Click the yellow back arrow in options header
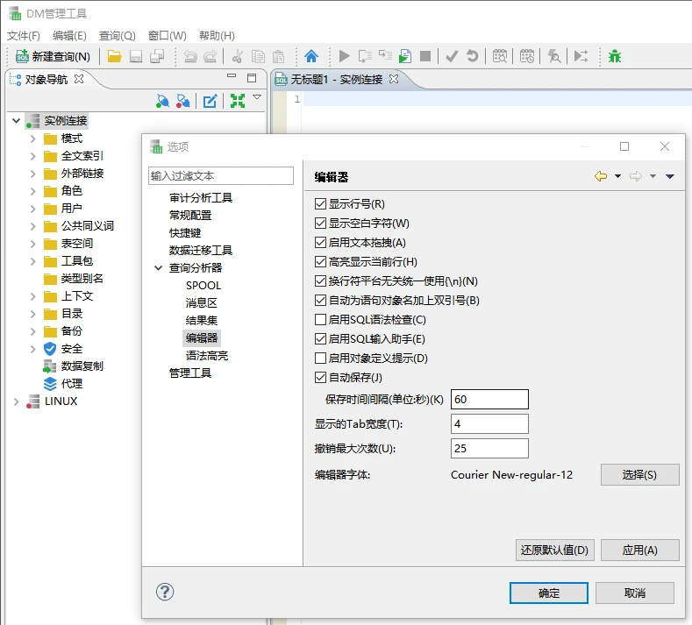Viewport: 692px width, 625px height. (x=601, y=176)
